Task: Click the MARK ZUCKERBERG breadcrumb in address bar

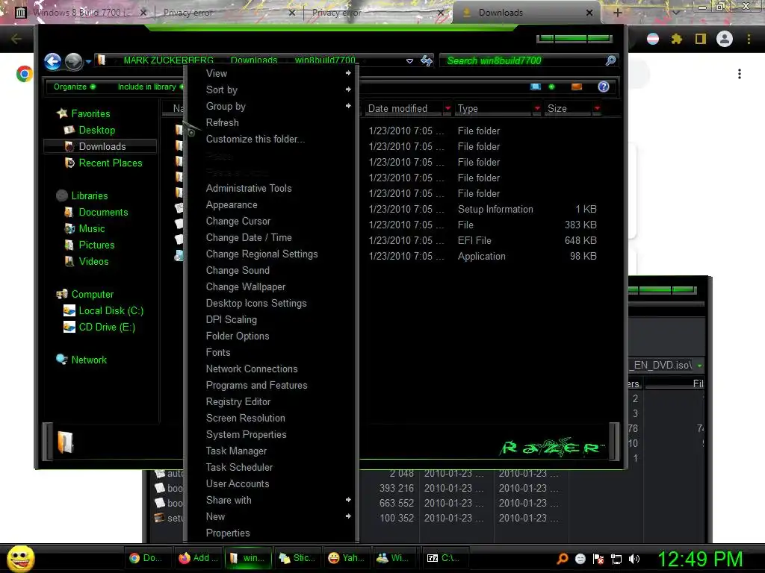Action: 168,60
